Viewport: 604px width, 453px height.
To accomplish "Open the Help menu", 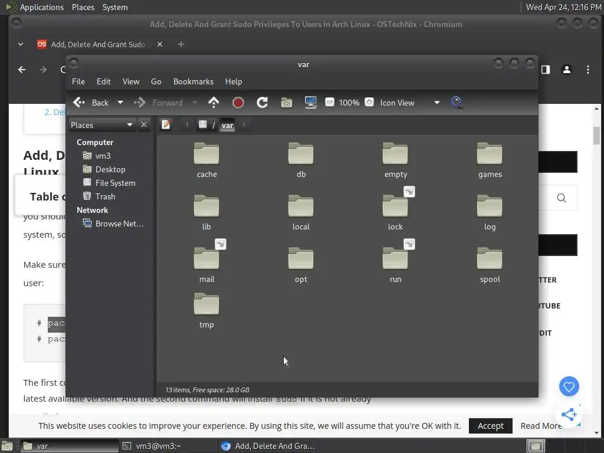I will 234,81.
